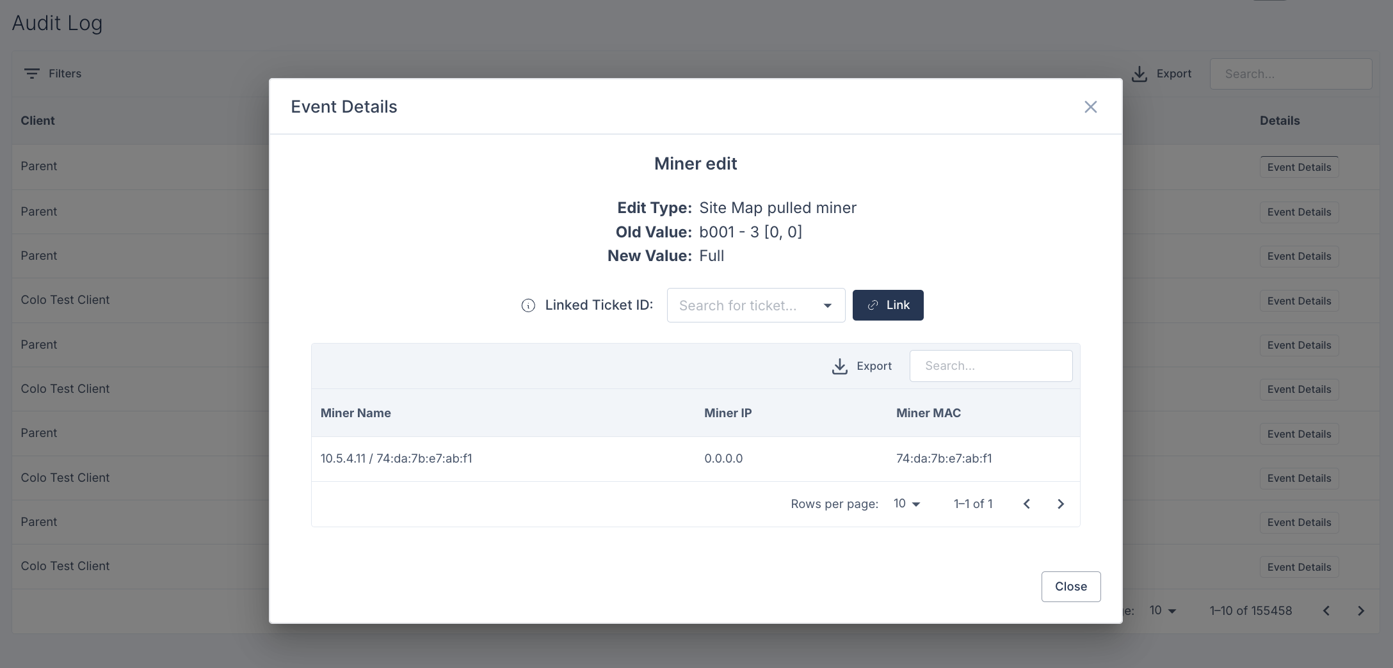Screen dimensions: 1393x668
Task: Go to previous page of the Audit Log
Action: coord(1326,611)
